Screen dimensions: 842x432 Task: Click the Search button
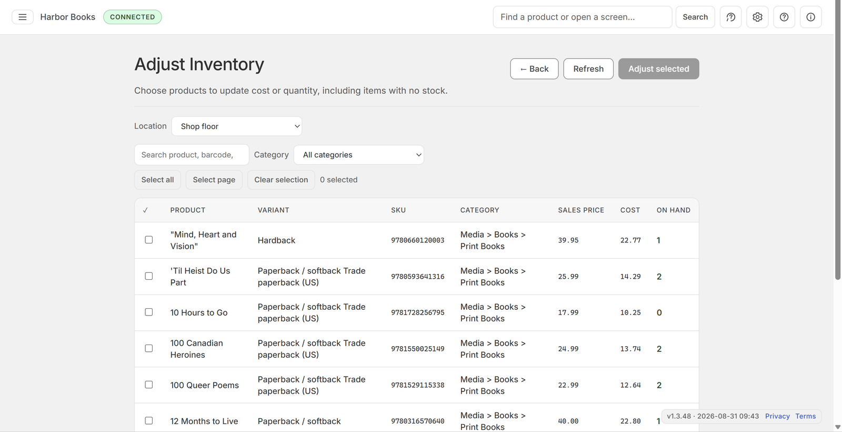(x=695, y=17)
